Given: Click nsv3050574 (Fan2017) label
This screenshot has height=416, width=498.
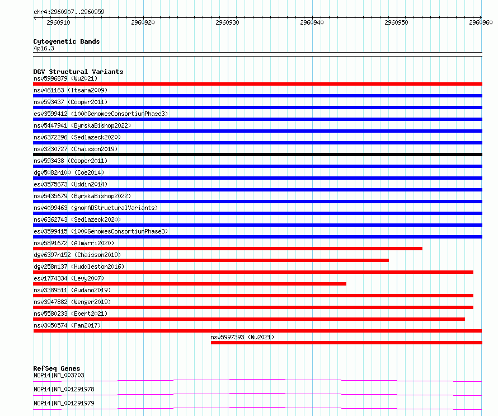Looking at the screenshot, I should pyautogui.click(x=67, y=325).
